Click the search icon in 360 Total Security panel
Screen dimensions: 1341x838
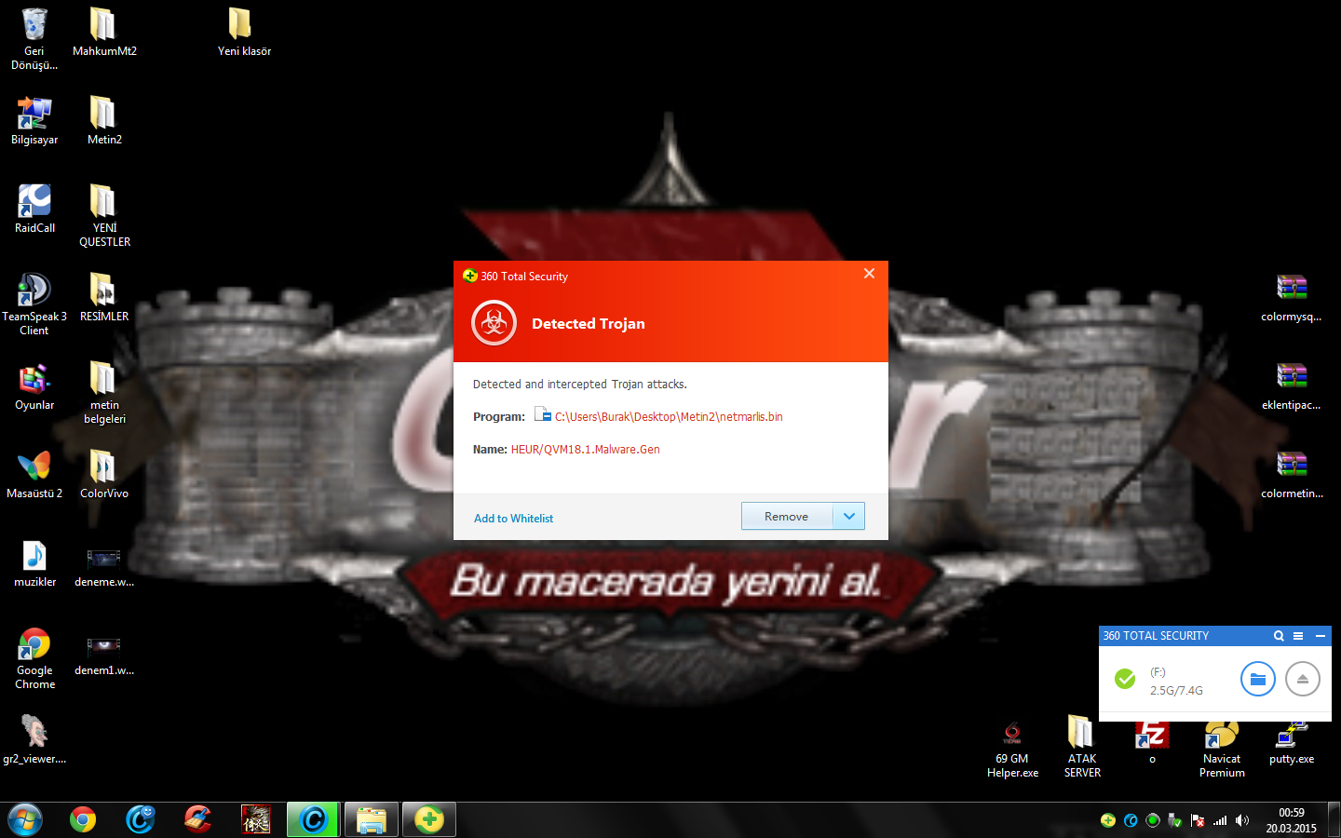pos(1279,636)
